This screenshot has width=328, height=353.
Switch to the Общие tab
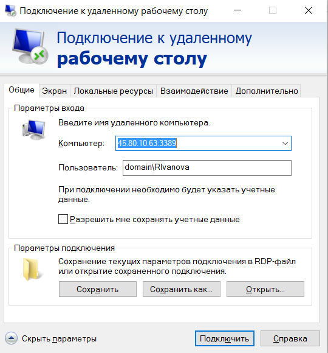pos(22,90)
